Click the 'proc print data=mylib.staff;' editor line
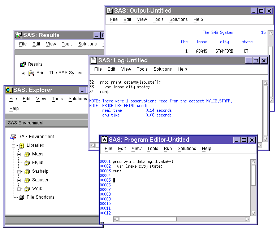 [143, 162]
